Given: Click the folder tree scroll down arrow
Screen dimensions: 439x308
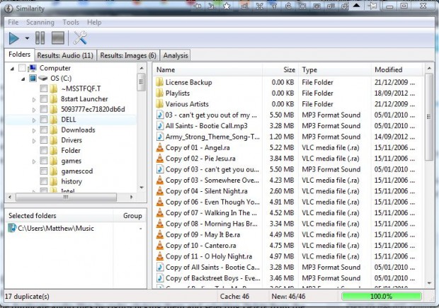Looking at the screenshot, I should coord(142,188).
